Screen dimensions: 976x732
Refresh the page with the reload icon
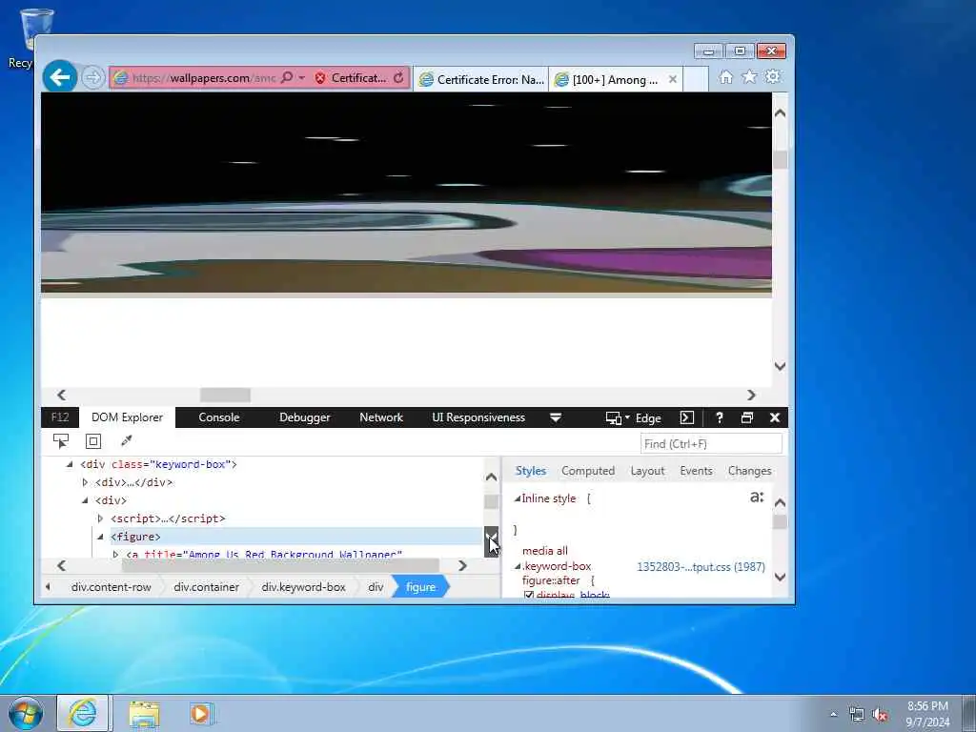(x=398, y=78)
